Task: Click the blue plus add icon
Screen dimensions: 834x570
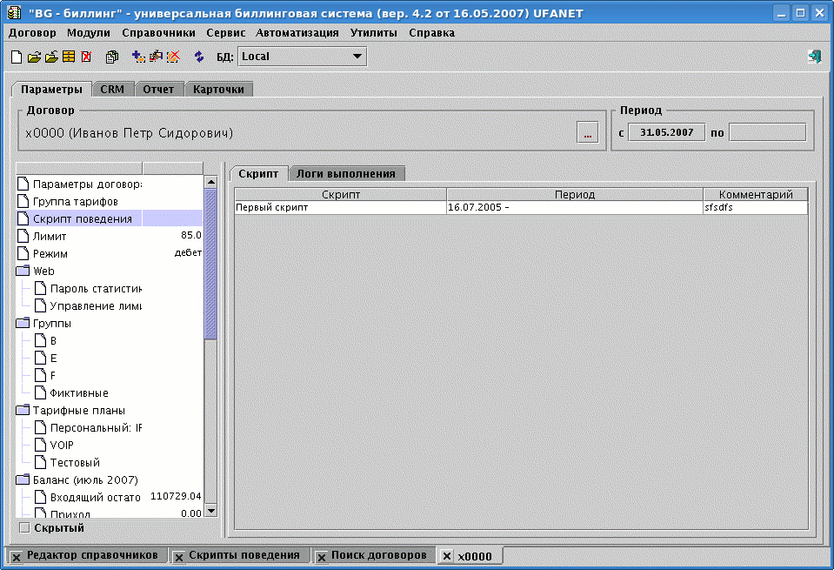Action: tap(138, 57)
